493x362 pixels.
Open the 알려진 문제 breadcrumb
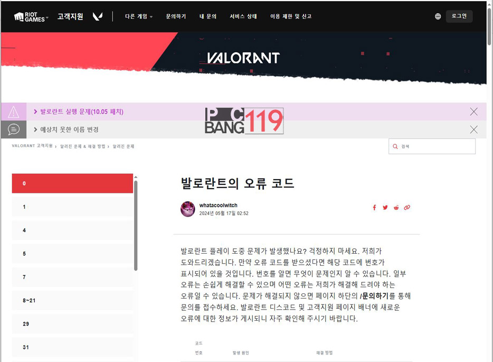click(x=124, y=146)
